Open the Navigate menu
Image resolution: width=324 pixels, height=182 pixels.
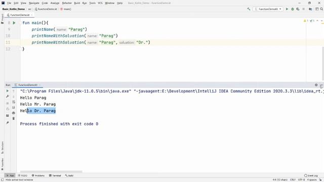[x=34, y=3]
